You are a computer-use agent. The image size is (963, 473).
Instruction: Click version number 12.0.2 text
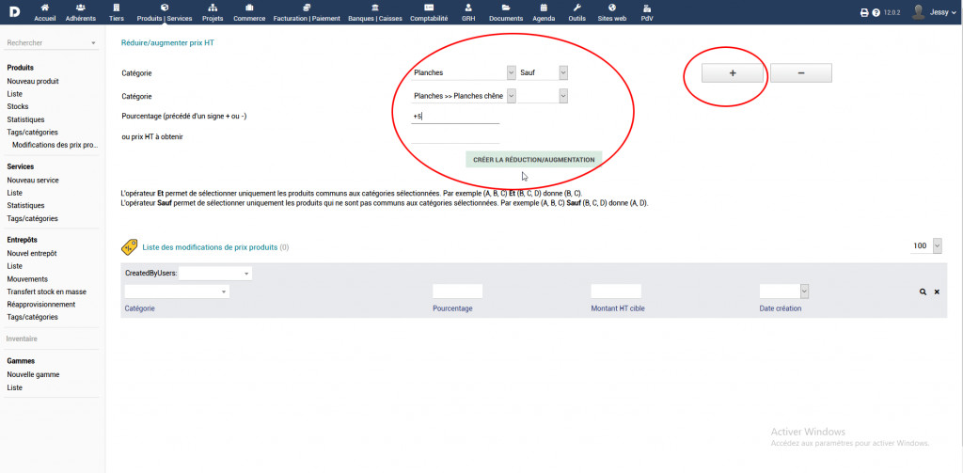(x=892, y=12)
